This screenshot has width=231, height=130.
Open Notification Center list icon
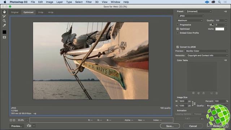[x=225, y=2]
